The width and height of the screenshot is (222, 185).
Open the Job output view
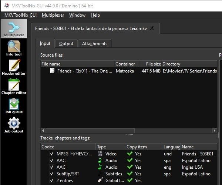(14, 125)
